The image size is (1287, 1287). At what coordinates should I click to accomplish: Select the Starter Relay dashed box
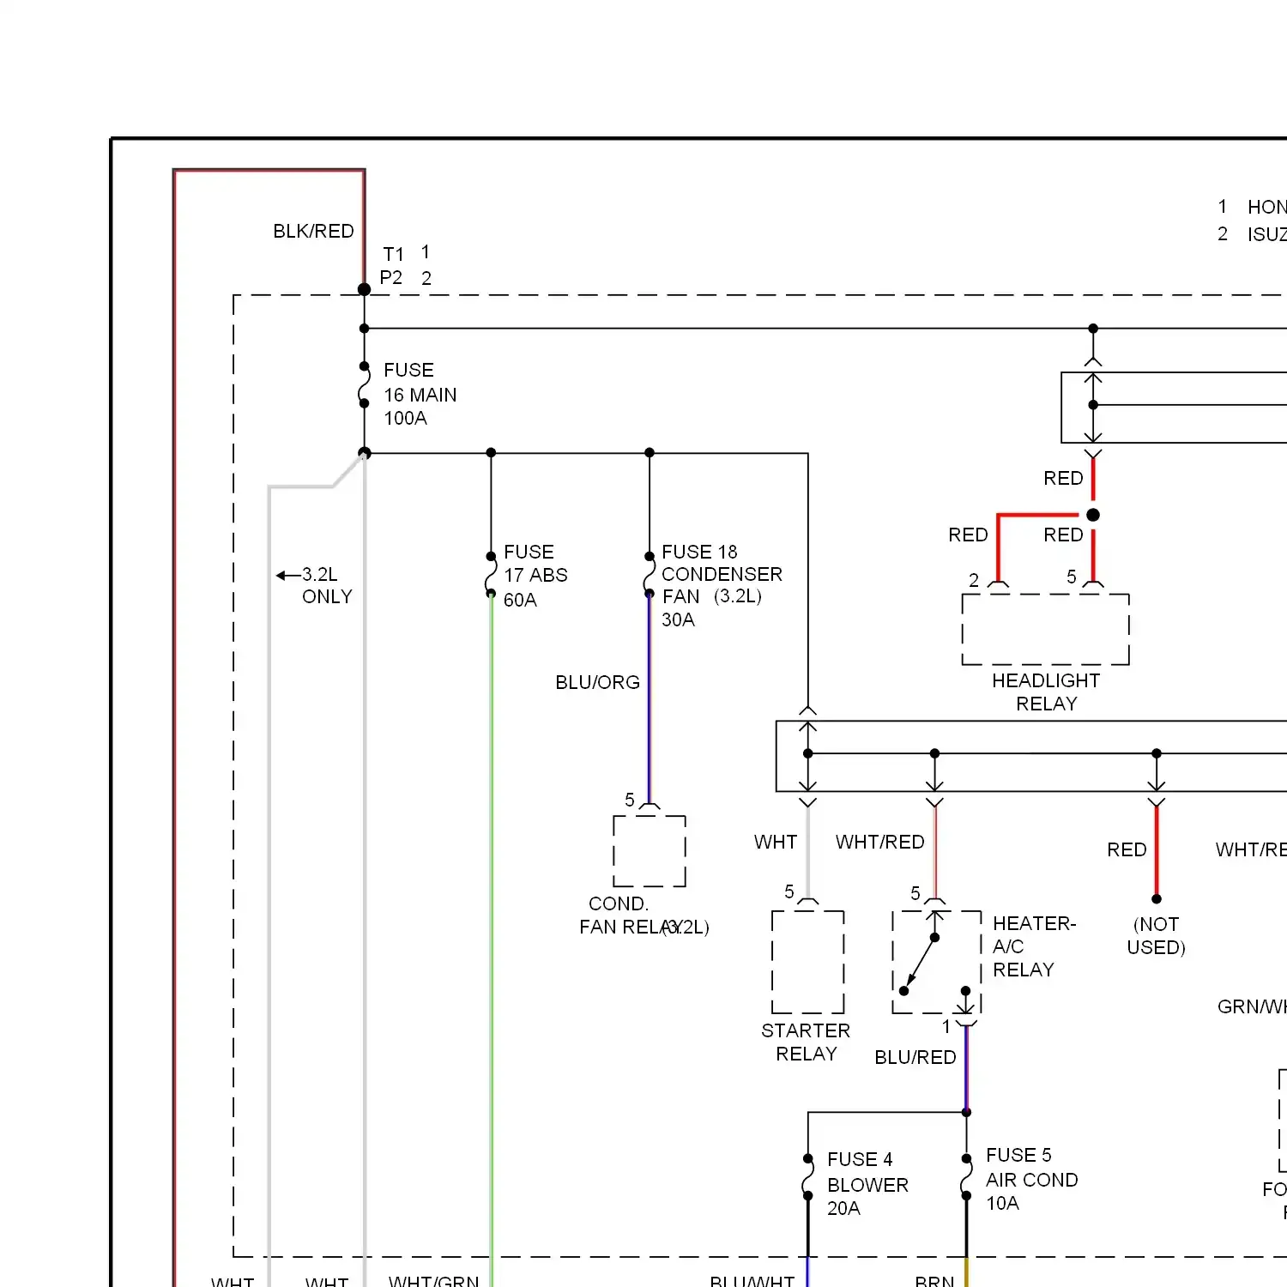coord(807,962)
